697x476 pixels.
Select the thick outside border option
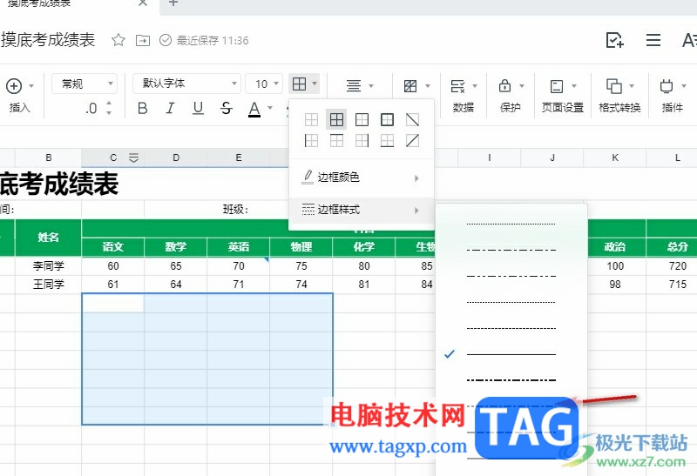tap(387, 120)
